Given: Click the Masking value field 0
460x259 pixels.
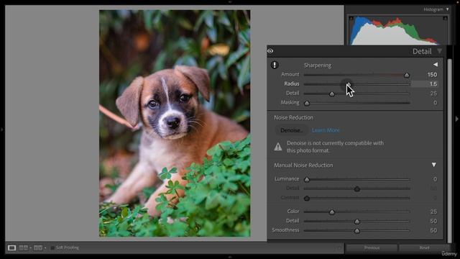Looking at the screenshot, I should pos(435,103).
